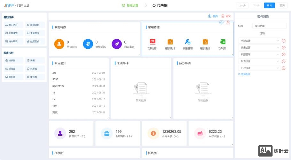Viewport: 291px width, 160px height.
Task: Pick the 未读邮件 control from 基础控件
Action: point(35,33)
